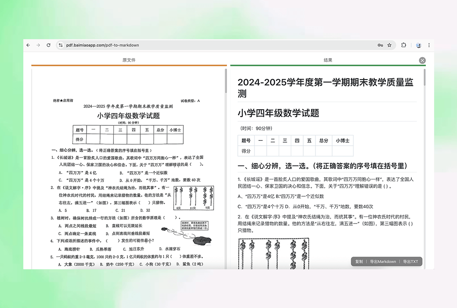Click 导出Markdown button

383,262
